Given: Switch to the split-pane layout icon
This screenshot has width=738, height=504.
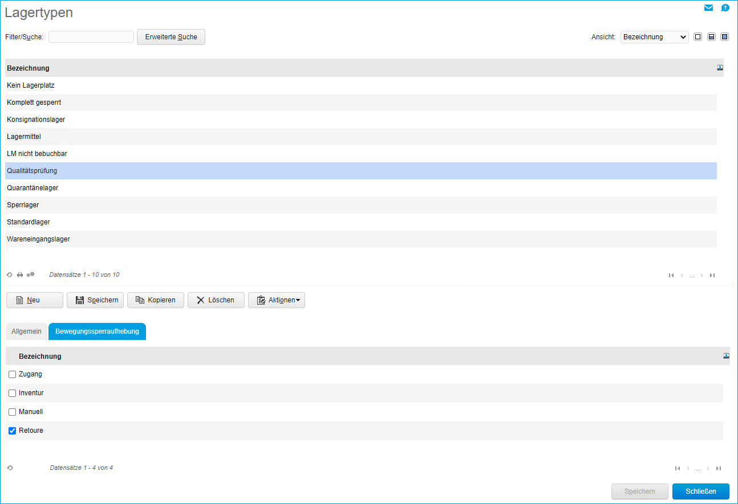Looking at the screenshot, I should tap(711, 37).
